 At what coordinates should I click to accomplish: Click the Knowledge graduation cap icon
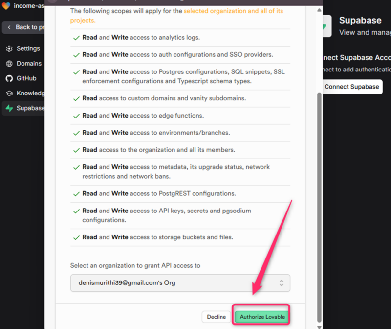[x=9, y=93]
